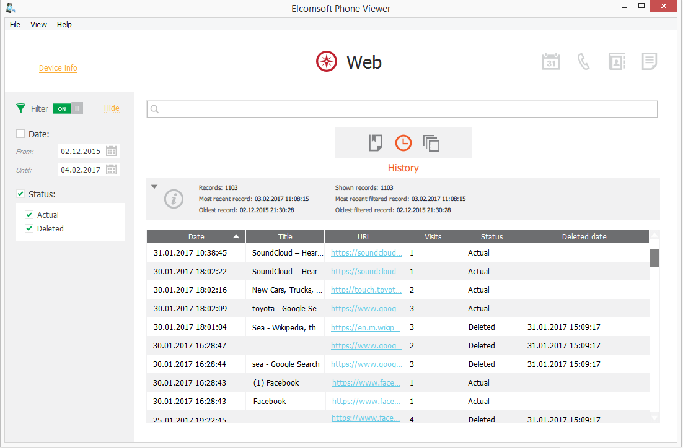Uncheck the Status filter checkbox
Viewport: 683px width, 448px height.
[20, 194]
